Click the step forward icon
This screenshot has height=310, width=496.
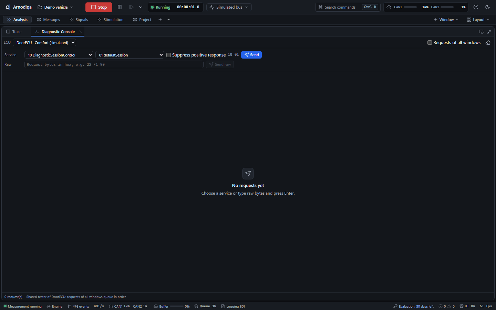[x=131, y=7]
